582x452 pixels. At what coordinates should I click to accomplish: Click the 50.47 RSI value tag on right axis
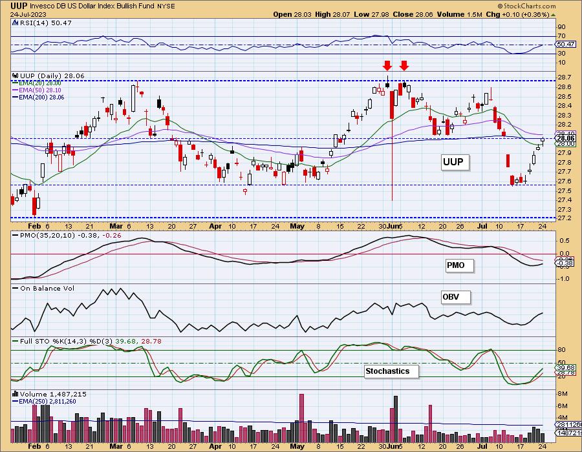(x=566, y=44)
